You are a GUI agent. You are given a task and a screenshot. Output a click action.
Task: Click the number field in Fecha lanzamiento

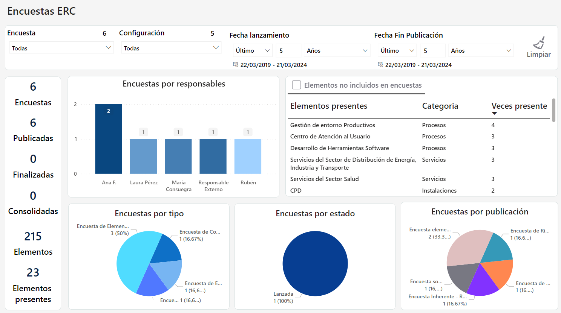pos(288,50)
